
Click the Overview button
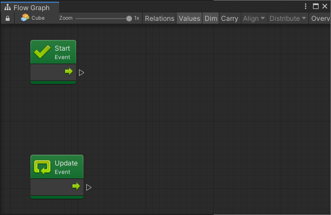(x=320, y=19)
